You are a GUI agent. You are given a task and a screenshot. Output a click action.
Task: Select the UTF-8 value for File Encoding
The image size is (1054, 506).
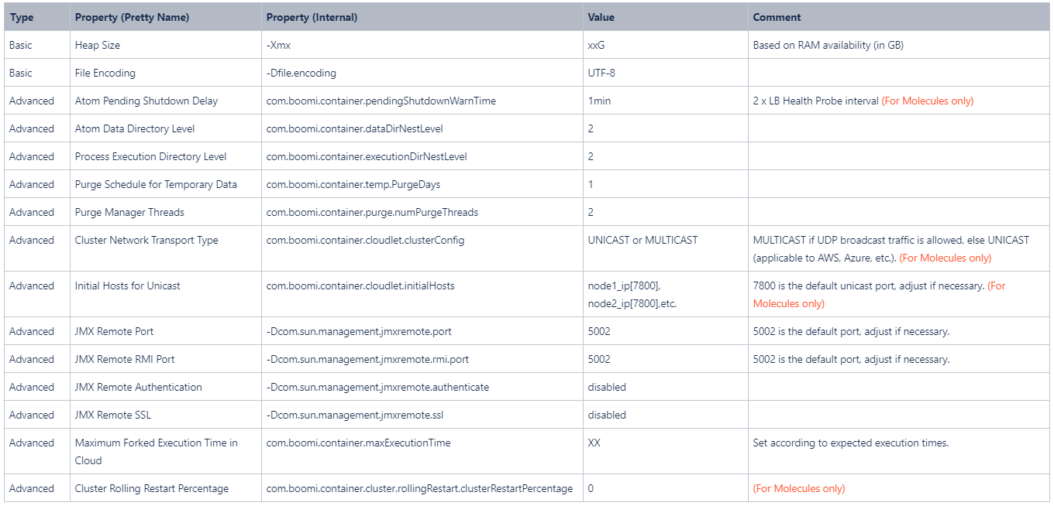[601, 73]
